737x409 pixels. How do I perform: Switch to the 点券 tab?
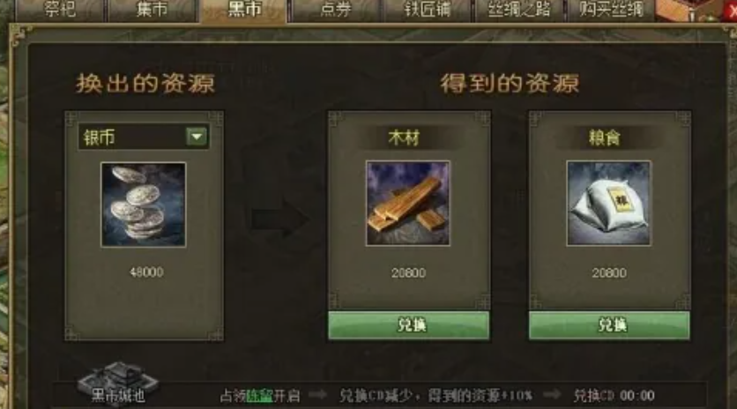(336, 11)
